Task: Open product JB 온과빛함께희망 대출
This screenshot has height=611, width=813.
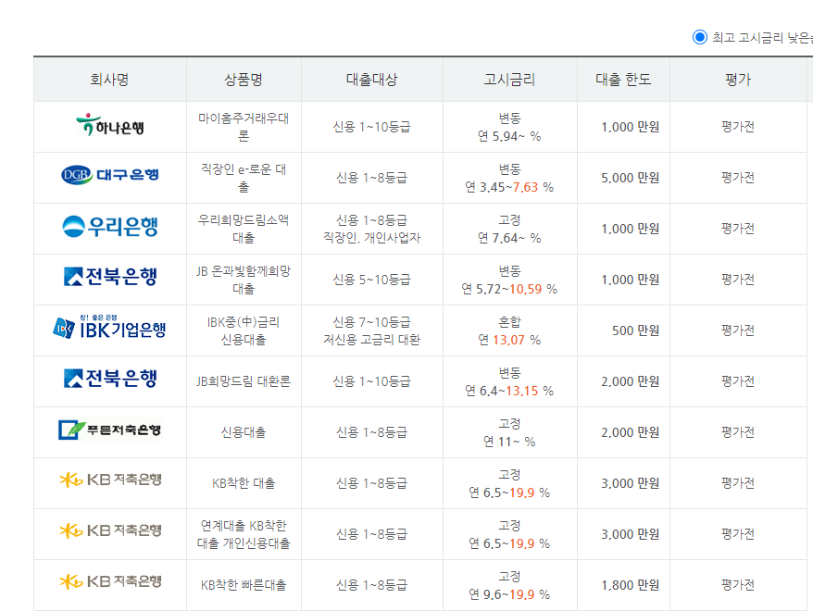Action: point(244,280)
